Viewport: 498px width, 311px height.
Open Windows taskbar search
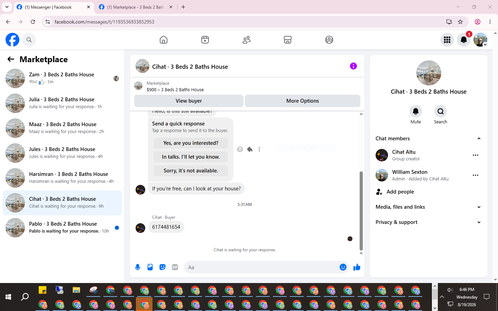coord(25,297)
